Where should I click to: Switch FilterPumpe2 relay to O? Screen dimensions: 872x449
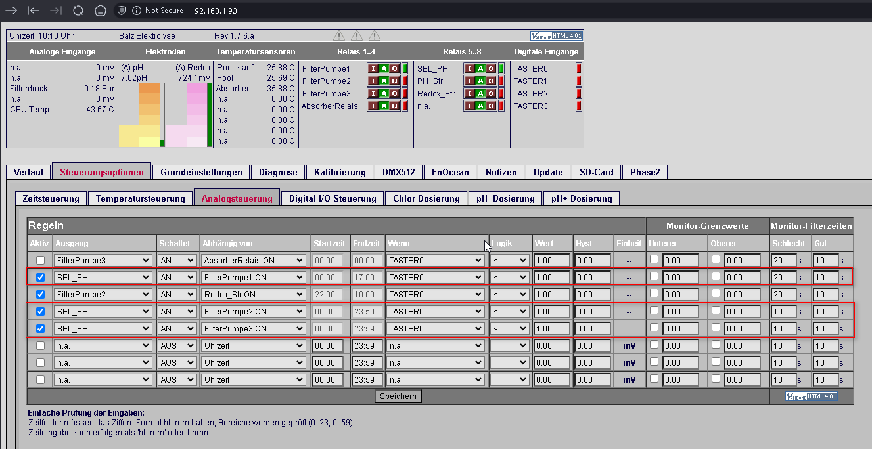tap(394, 81)
